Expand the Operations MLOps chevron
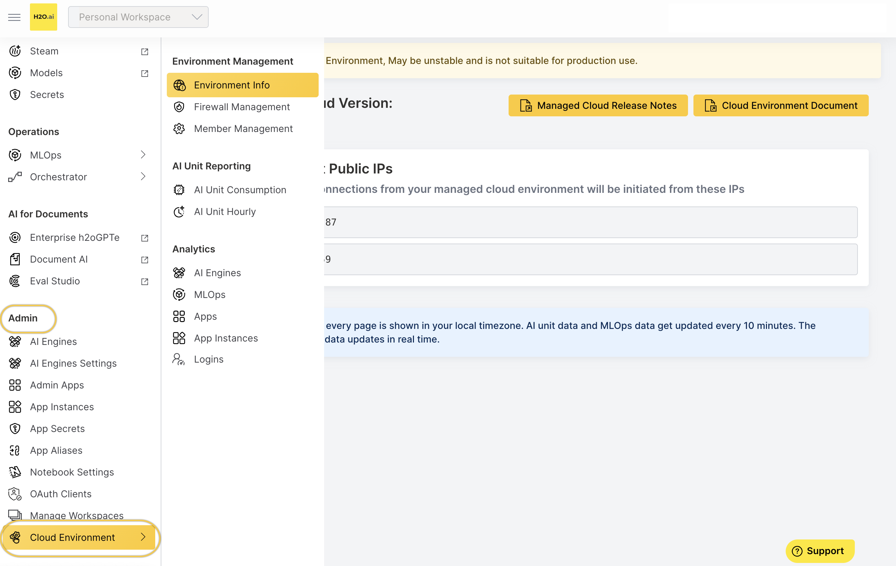The image size is (896, 566). 143,155
